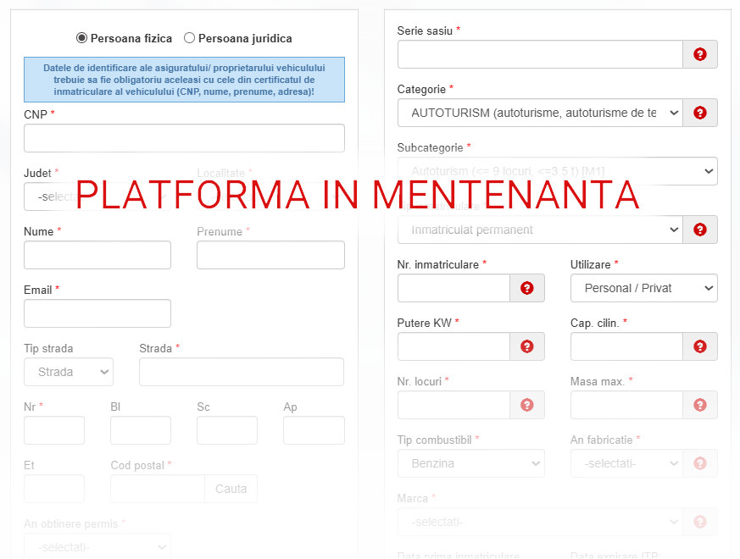The width and height of the screenshot is (740, 559).
Task: Open help beside Nr. inmatriculare
Action: 527,288
